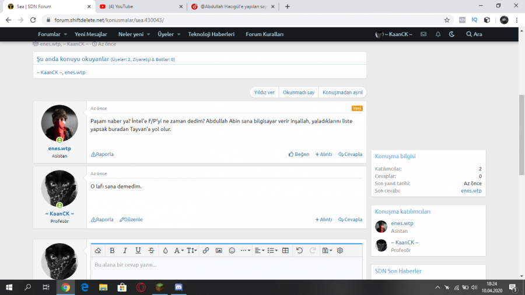
Task: Click Yıldız ver button
Action: click(x=264, y=93)
